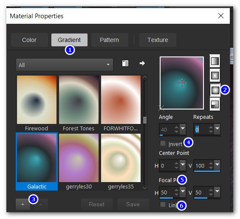240x219 pixels.
Task: Click the gradient preview center crosshair
Action: tap(182, 83)
